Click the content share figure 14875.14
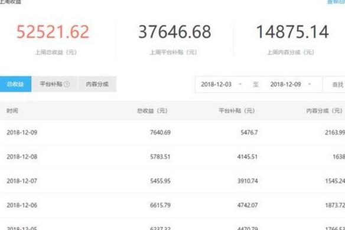345x230 pixels. tap(292, 32)
